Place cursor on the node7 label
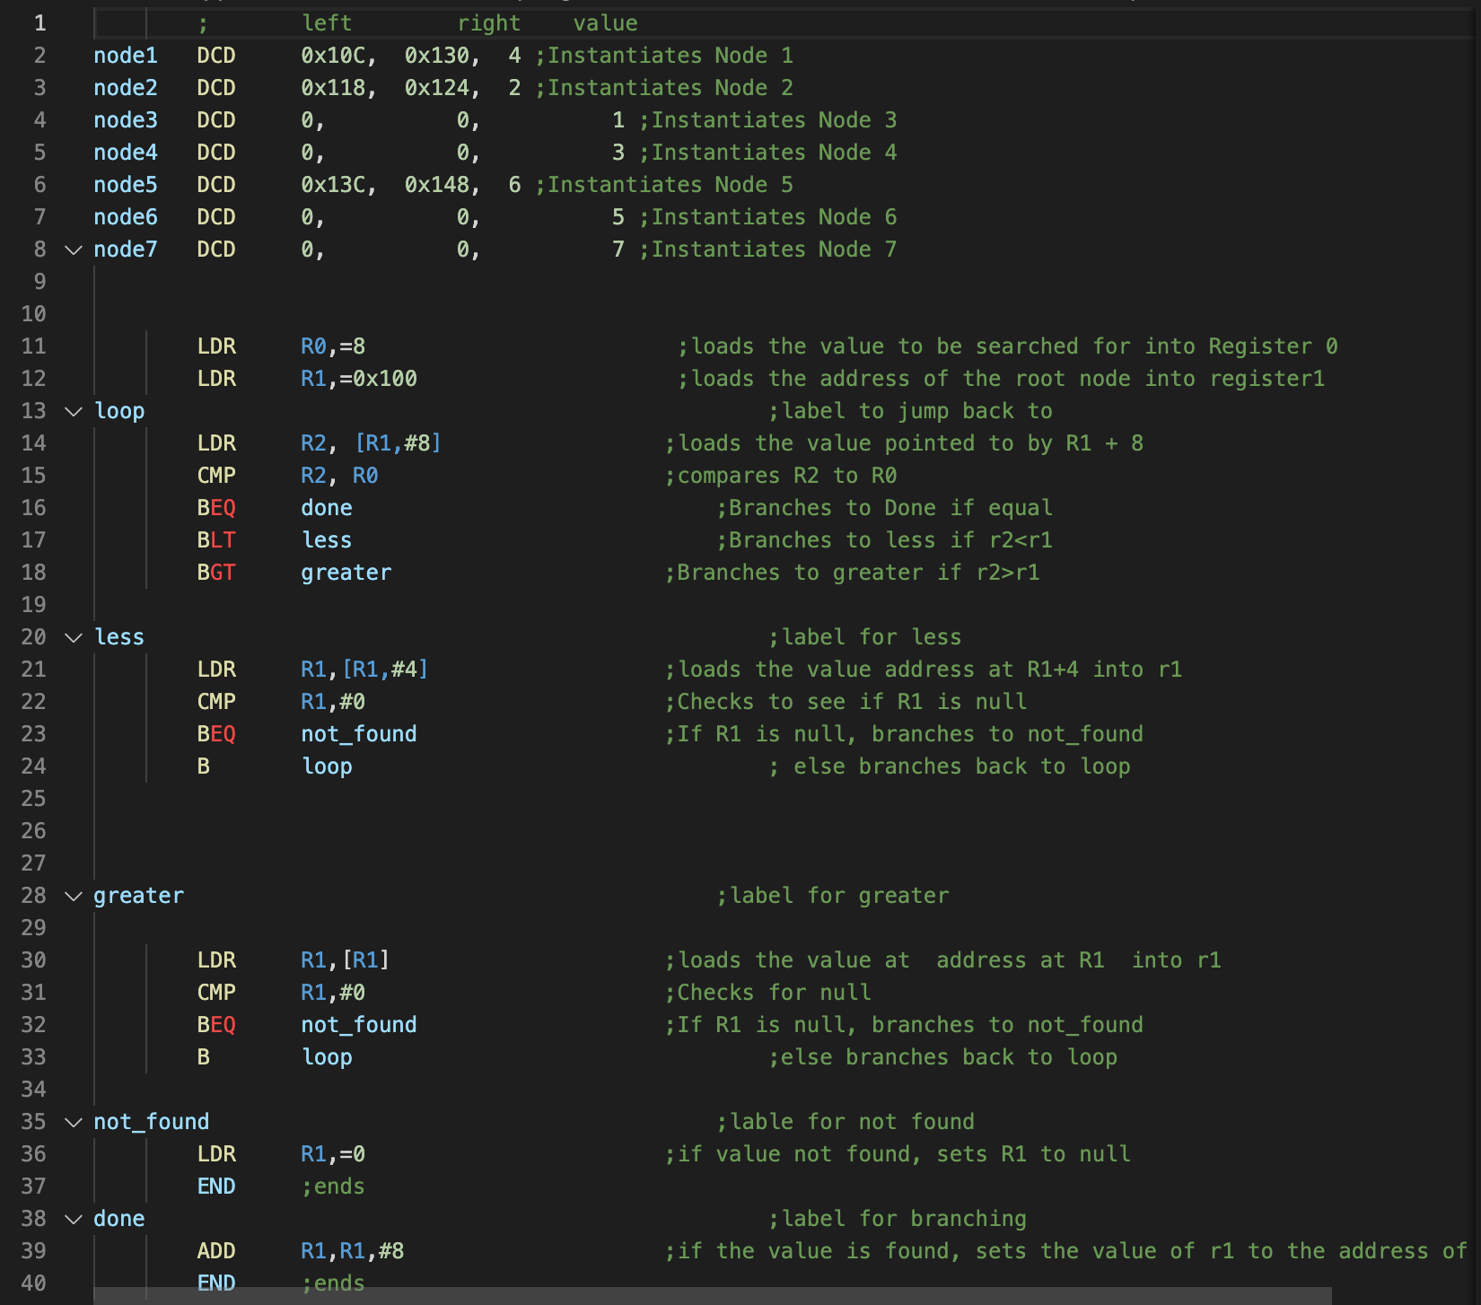Viewport: 1481px width, 1305px height. click(126, 250)
